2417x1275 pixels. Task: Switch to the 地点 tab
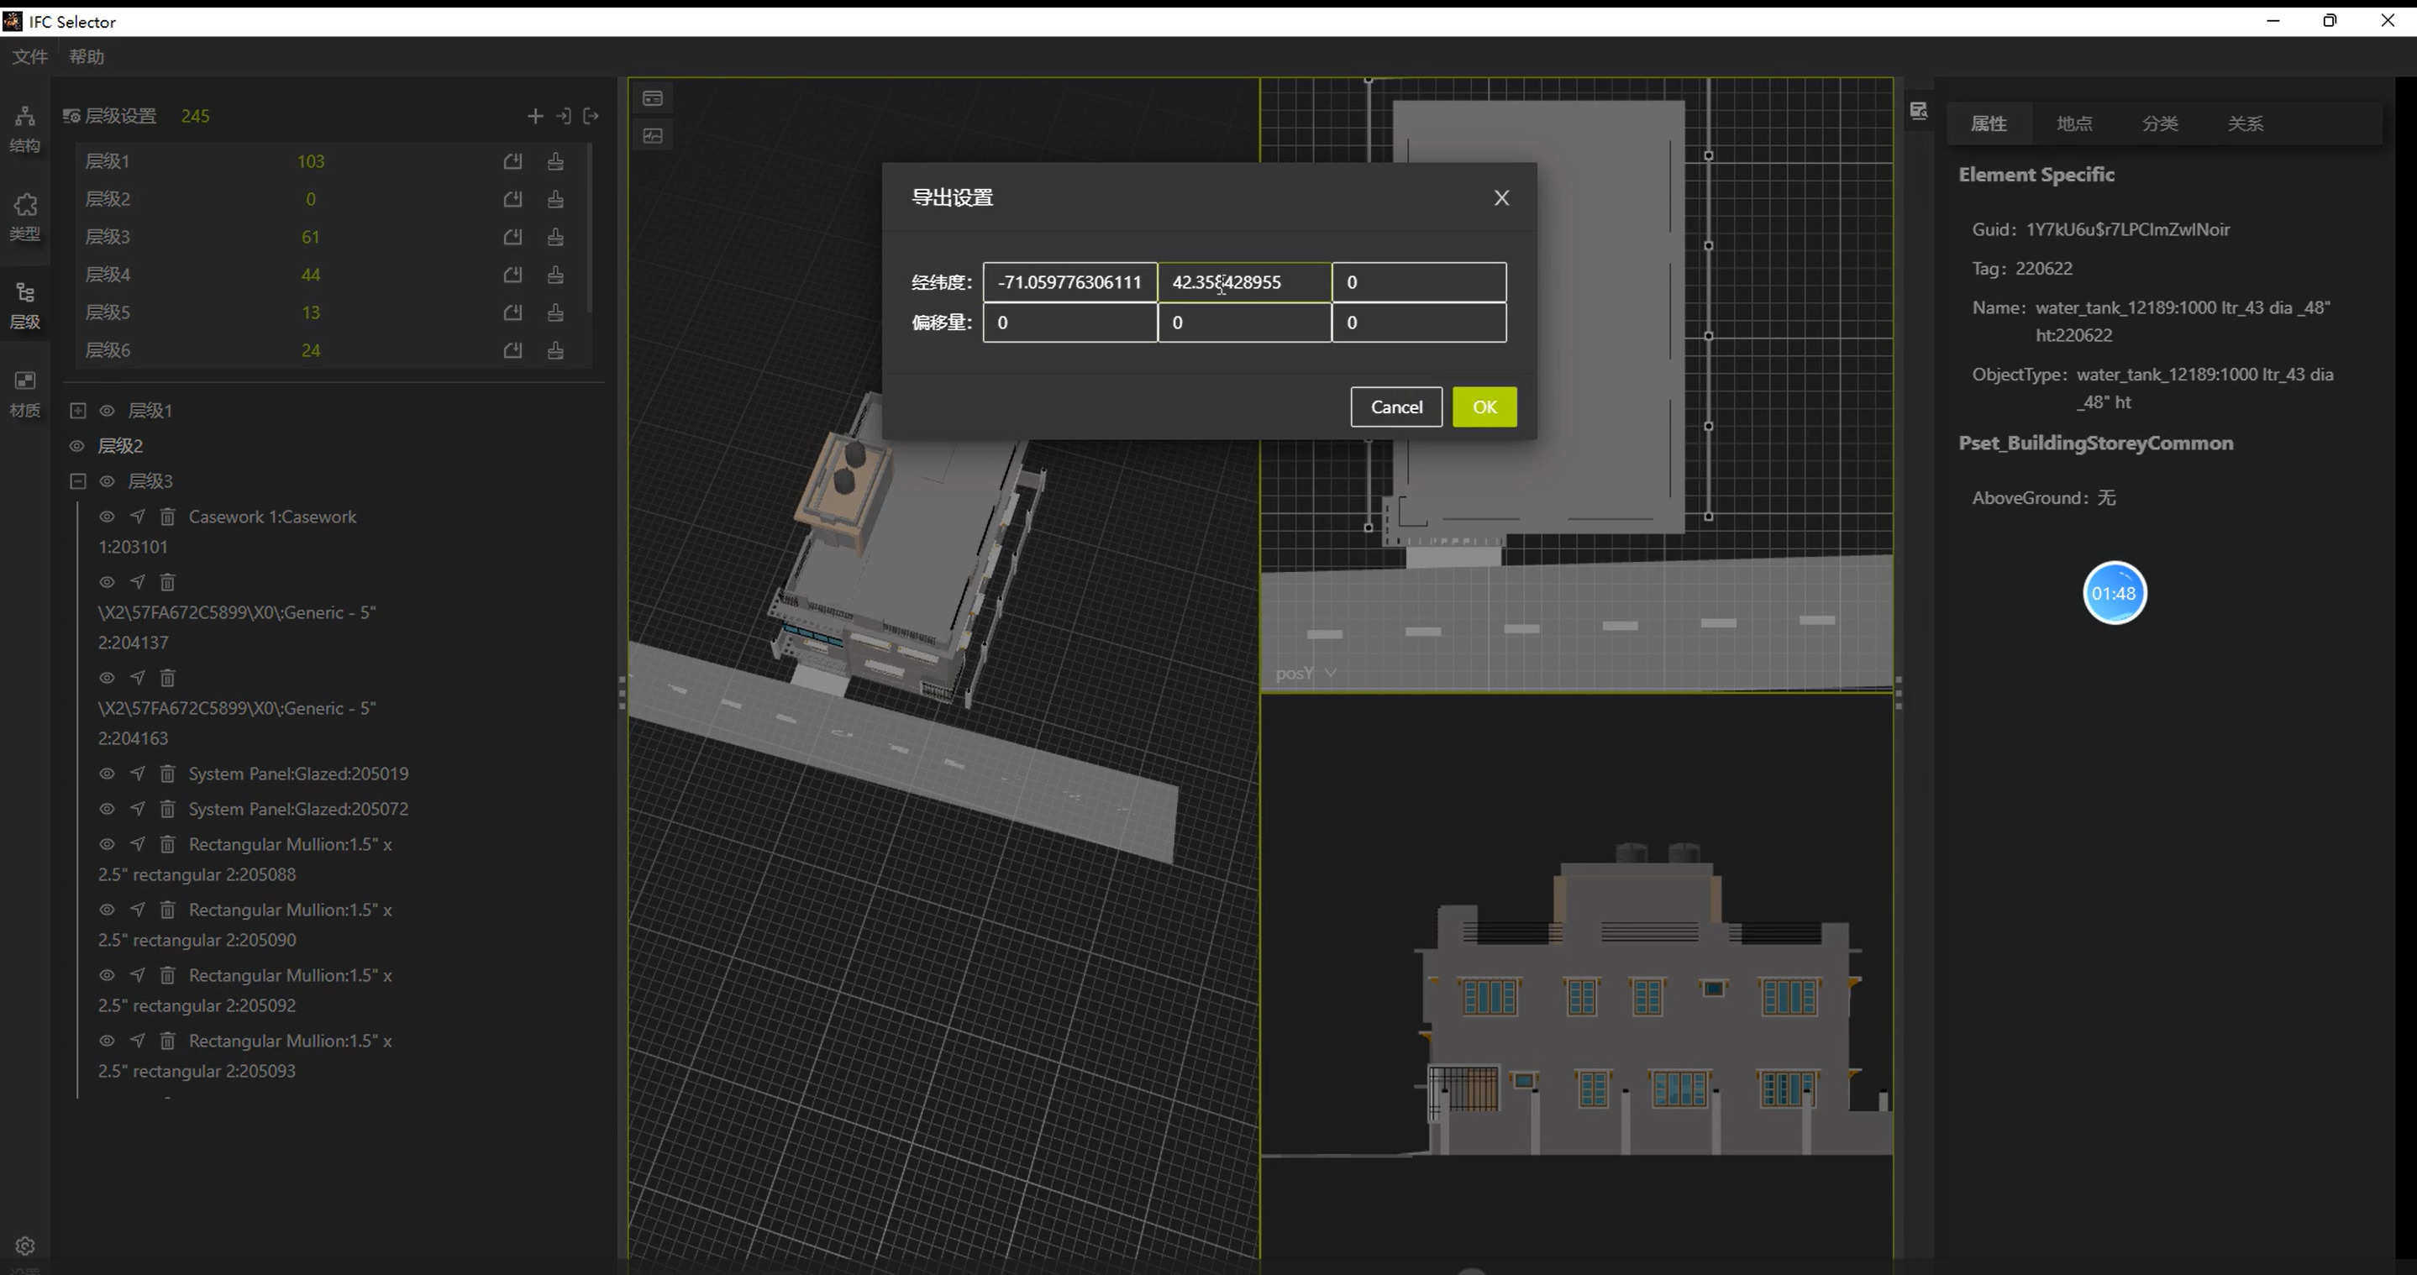(2073, 123)
